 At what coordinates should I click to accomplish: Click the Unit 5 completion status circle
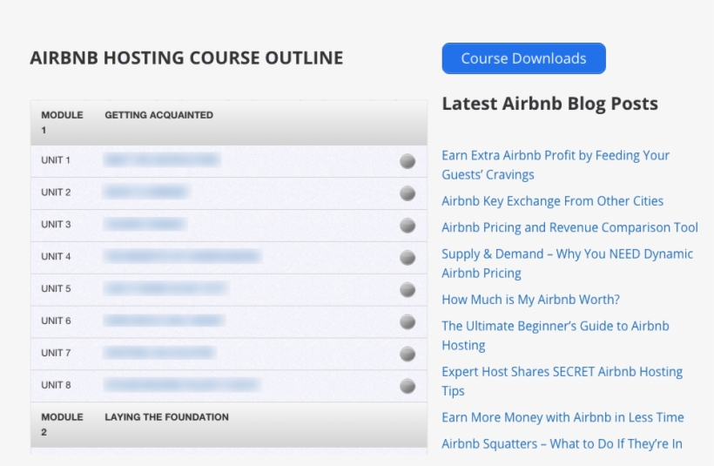click(408, 289)
